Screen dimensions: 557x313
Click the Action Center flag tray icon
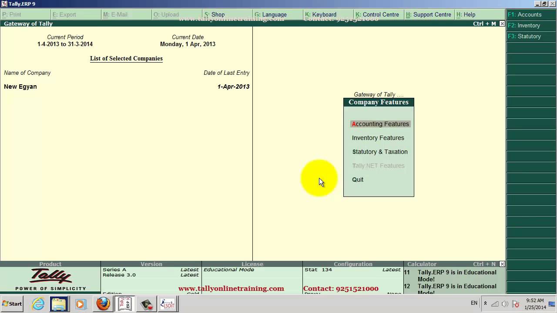(x=516, y=303)
